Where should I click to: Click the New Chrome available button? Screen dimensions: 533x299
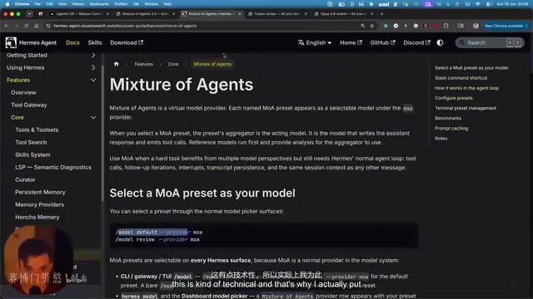click(506, 26)
